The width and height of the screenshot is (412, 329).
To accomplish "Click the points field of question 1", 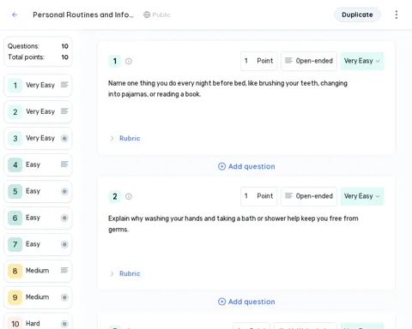I will 258,61.
